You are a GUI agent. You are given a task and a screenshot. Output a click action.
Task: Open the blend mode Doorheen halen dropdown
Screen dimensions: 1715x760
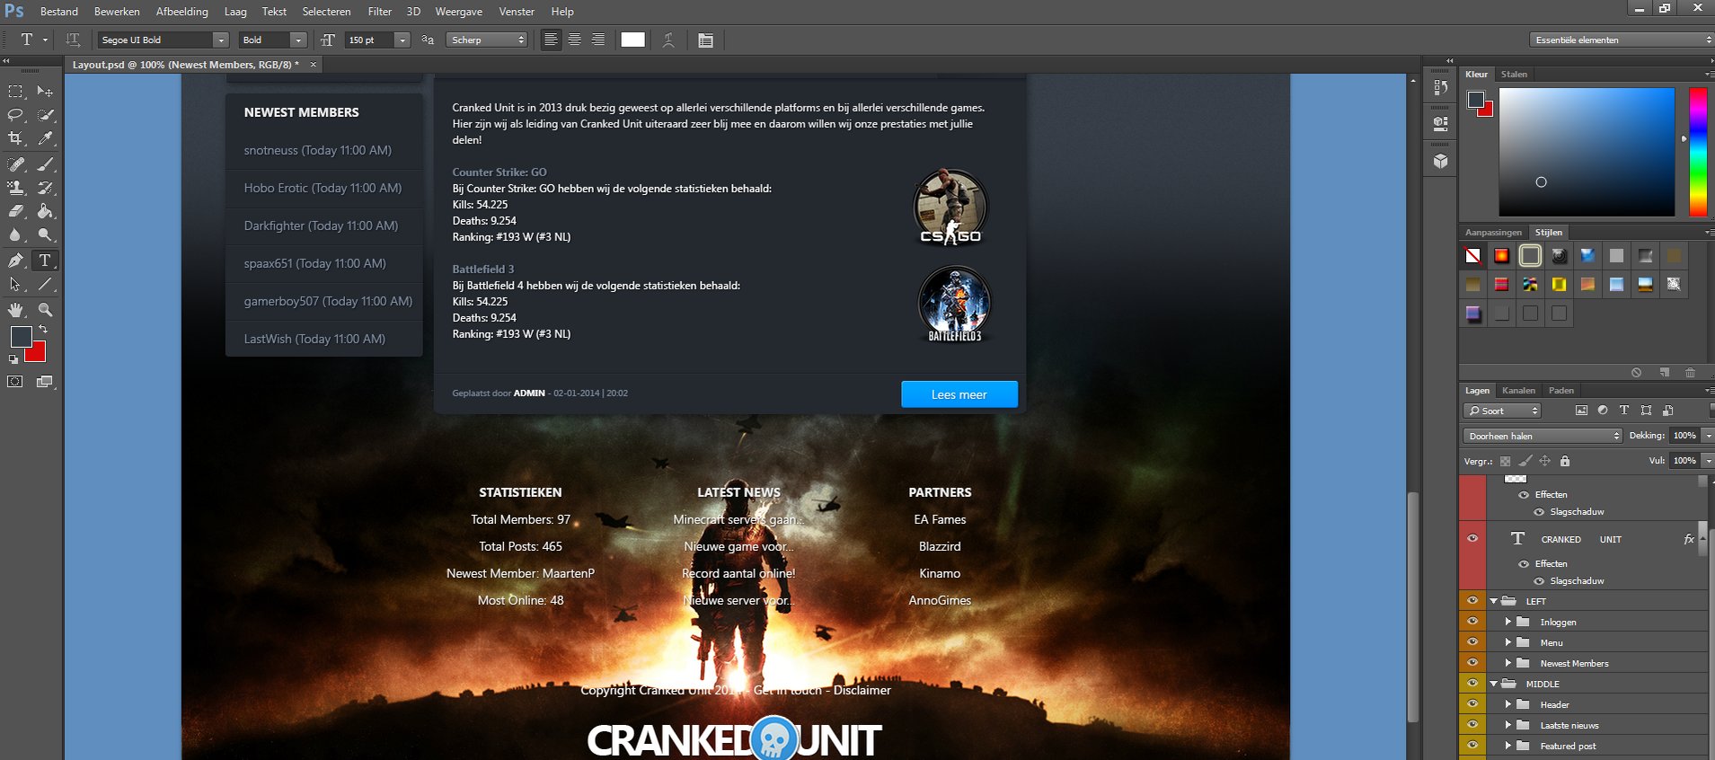1542,436
